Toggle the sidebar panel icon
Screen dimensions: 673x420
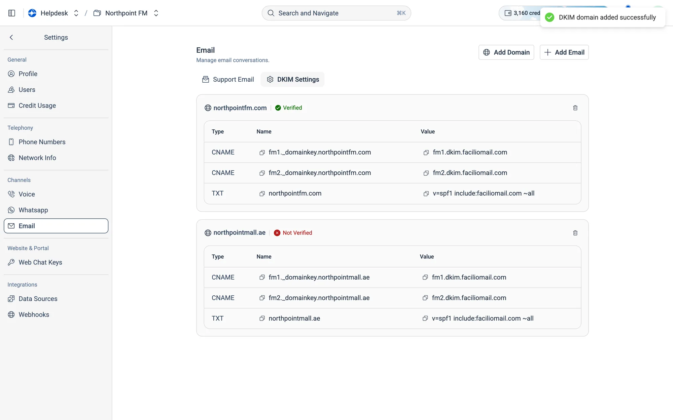12,13
